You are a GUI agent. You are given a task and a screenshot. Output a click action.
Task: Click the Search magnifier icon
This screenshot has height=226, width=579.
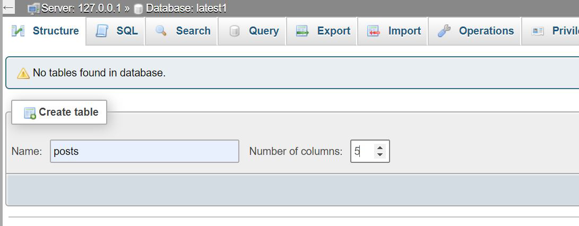pos(161,31)
